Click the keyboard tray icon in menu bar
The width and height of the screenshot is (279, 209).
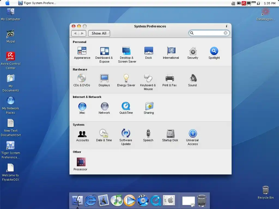coord(233,3)
